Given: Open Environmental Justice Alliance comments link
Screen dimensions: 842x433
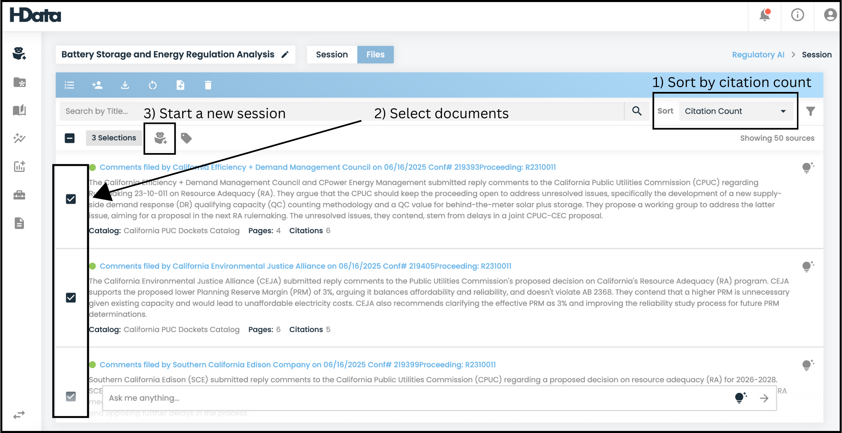Looking at the screenshot, I should pyautogui.click(x=305, y=266).
